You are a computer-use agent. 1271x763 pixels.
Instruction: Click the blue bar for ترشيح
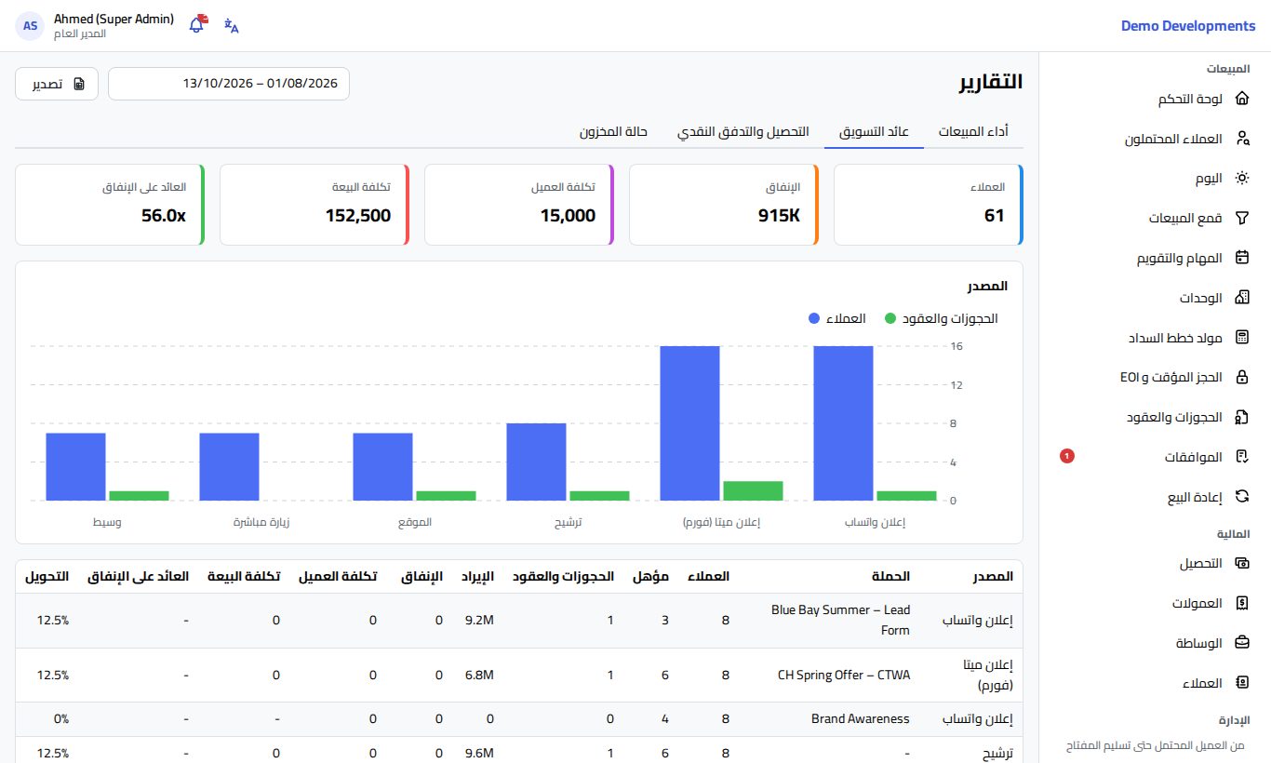coord(537,462)
